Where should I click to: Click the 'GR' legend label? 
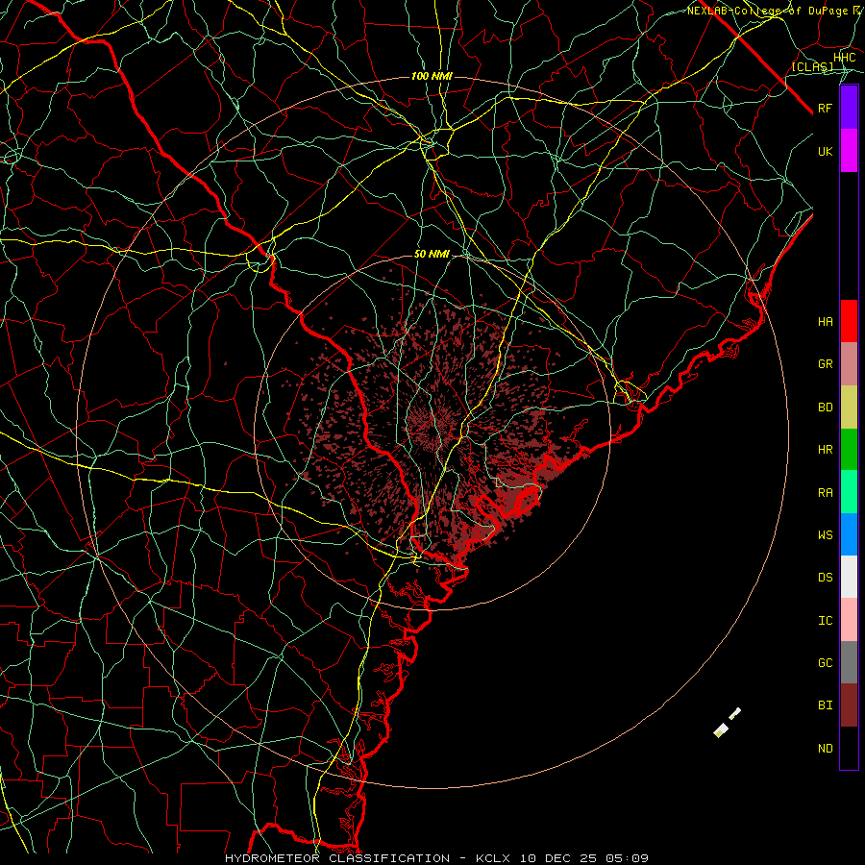pyautogui.click(x=825, y=364)
